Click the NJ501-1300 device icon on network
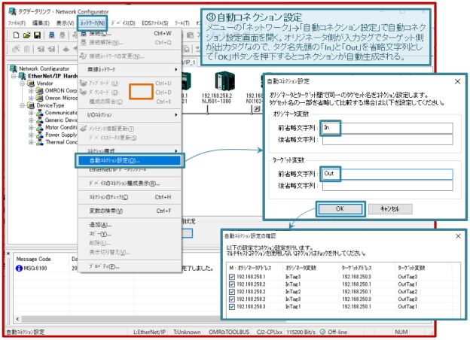Viewport: 470px width, 340px height. [x=224, y=80]
